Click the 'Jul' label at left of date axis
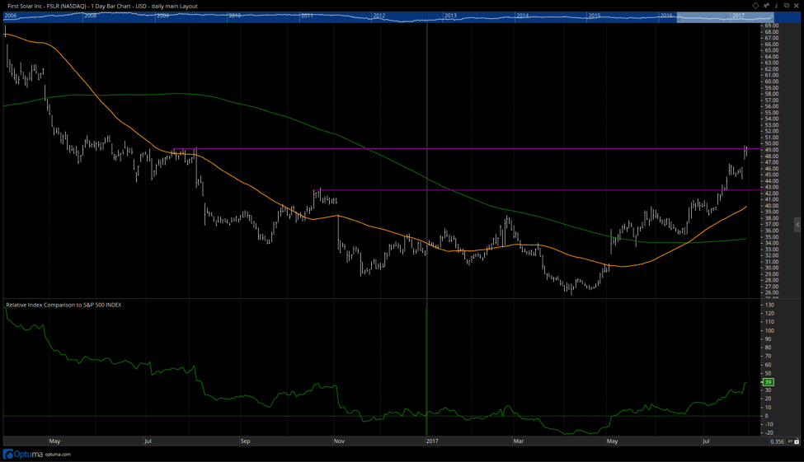Screen dimensions: 804x462 pos(148,441)
